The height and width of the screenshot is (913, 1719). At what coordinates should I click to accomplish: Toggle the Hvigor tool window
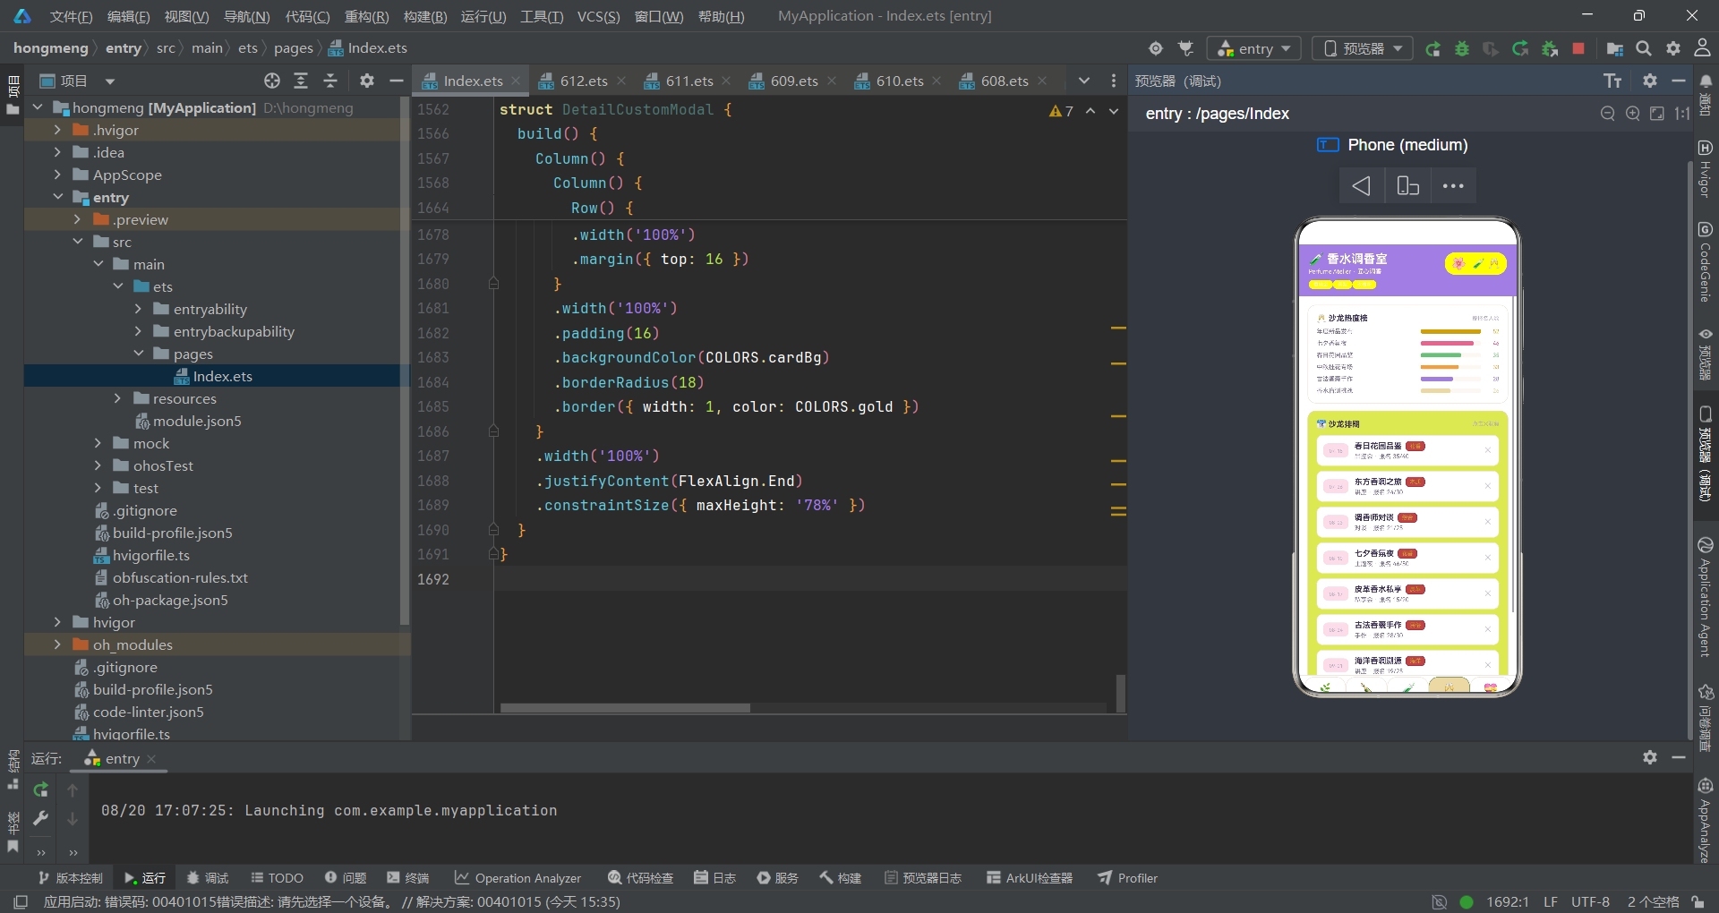[x=1705, y=167]
